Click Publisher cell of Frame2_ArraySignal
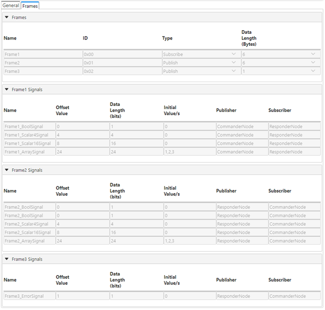 pyautogui.click(x=242, y=241)
